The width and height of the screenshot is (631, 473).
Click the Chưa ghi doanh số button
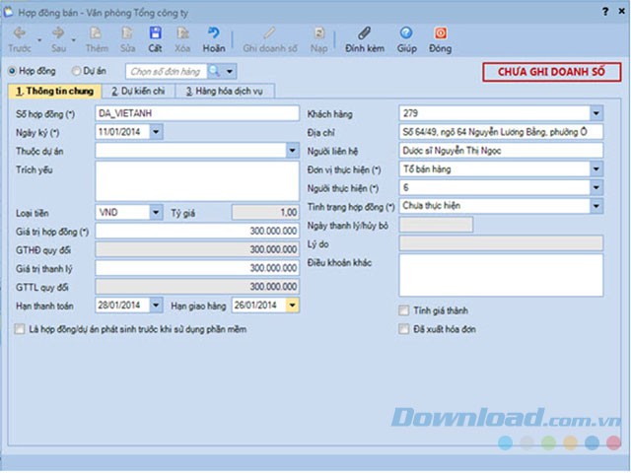552,72
